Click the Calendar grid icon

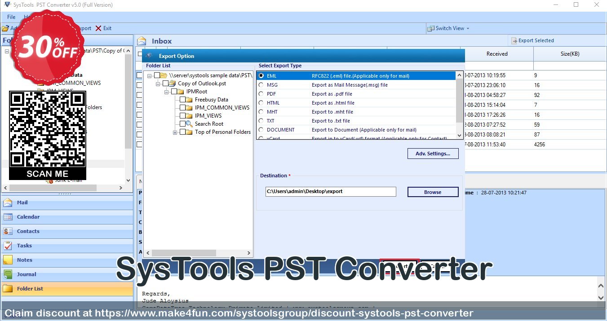pyautogui.click(x=8, y=217)
